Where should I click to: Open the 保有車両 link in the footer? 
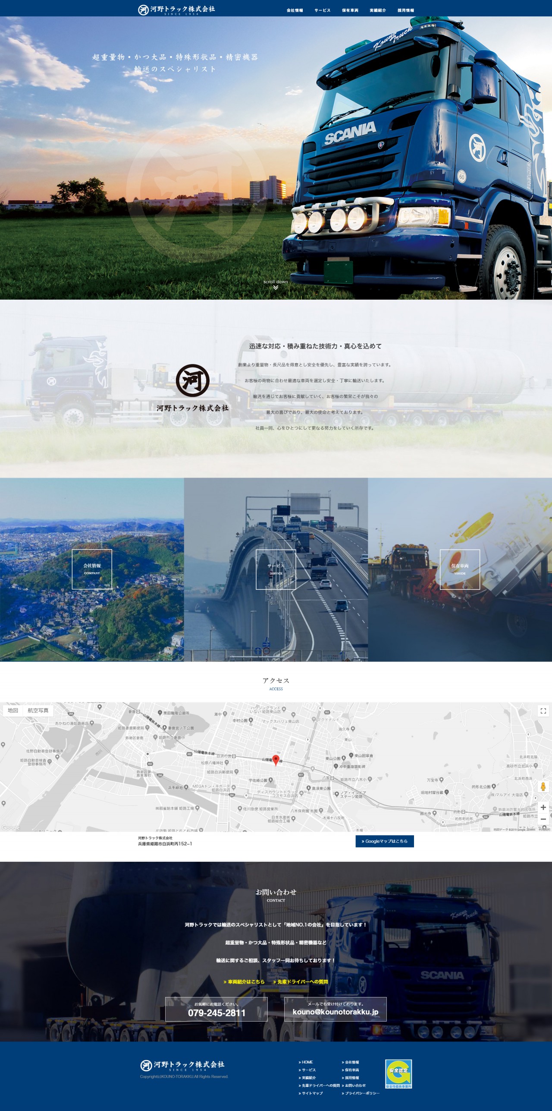350,1070
